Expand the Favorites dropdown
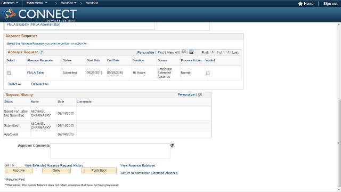The image size is (341, 192). coord(10,3)
